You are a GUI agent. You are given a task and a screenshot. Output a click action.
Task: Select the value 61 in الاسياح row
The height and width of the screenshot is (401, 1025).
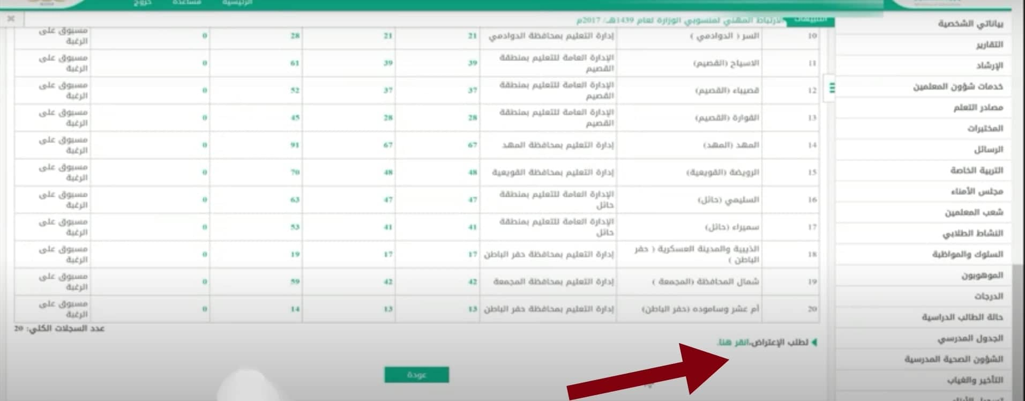click(x=295, y=63)
